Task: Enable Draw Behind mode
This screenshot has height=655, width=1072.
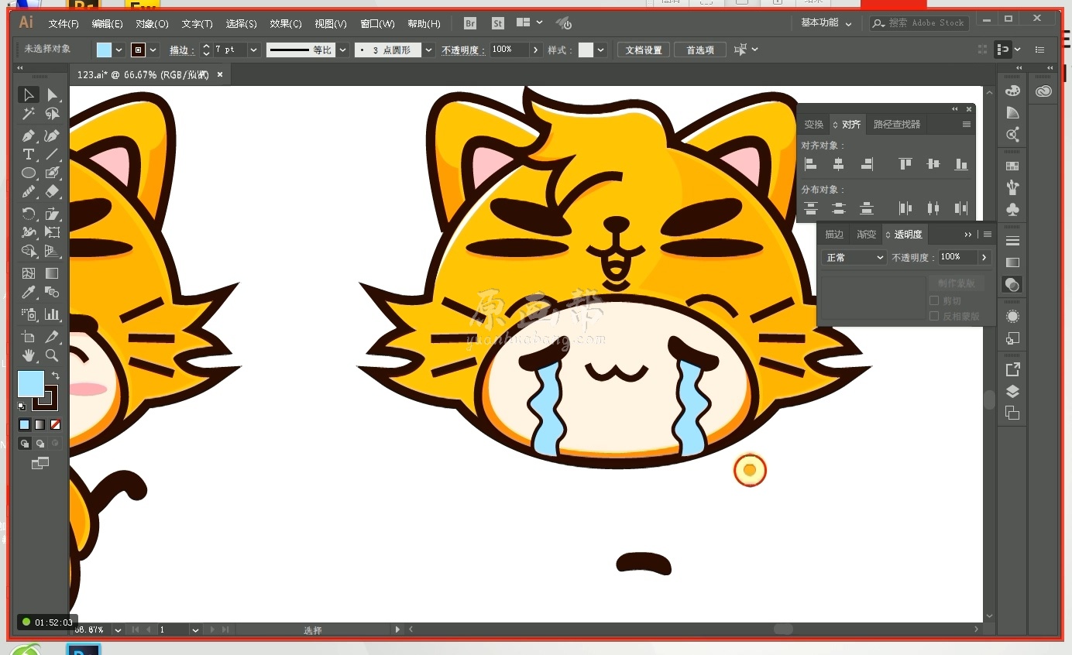Action: point(40,444)
